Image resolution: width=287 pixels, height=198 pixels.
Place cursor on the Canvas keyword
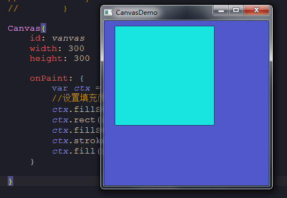[24, 29]
